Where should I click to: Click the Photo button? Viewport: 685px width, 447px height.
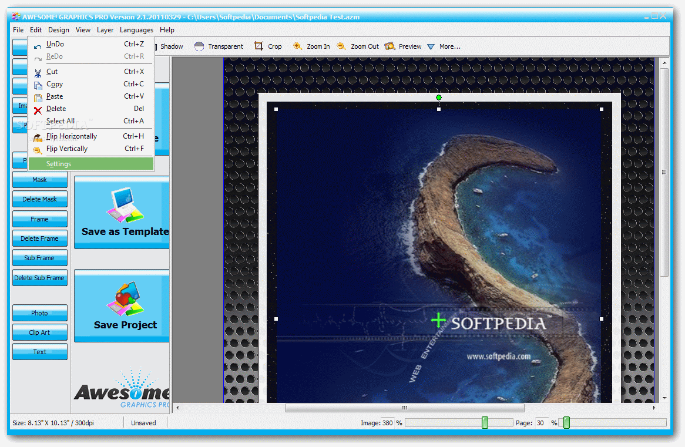click(x=40, y=313)
